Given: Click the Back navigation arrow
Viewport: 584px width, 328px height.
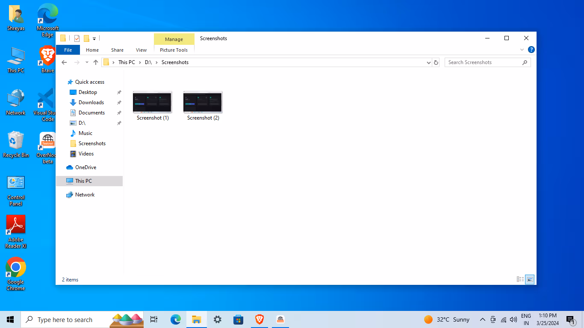Looking at the screenshot, I should pos(64,62).
